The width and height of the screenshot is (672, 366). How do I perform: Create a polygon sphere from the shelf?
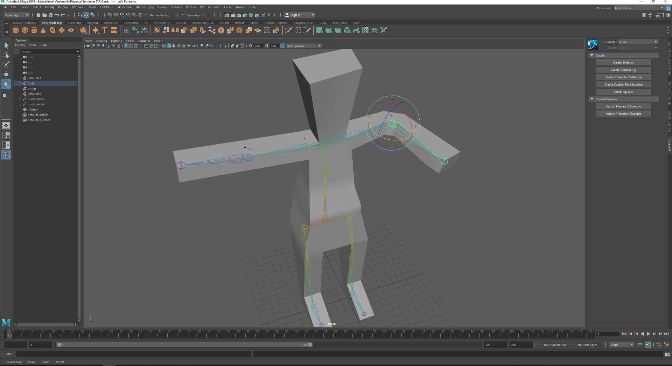pos(16,30)
